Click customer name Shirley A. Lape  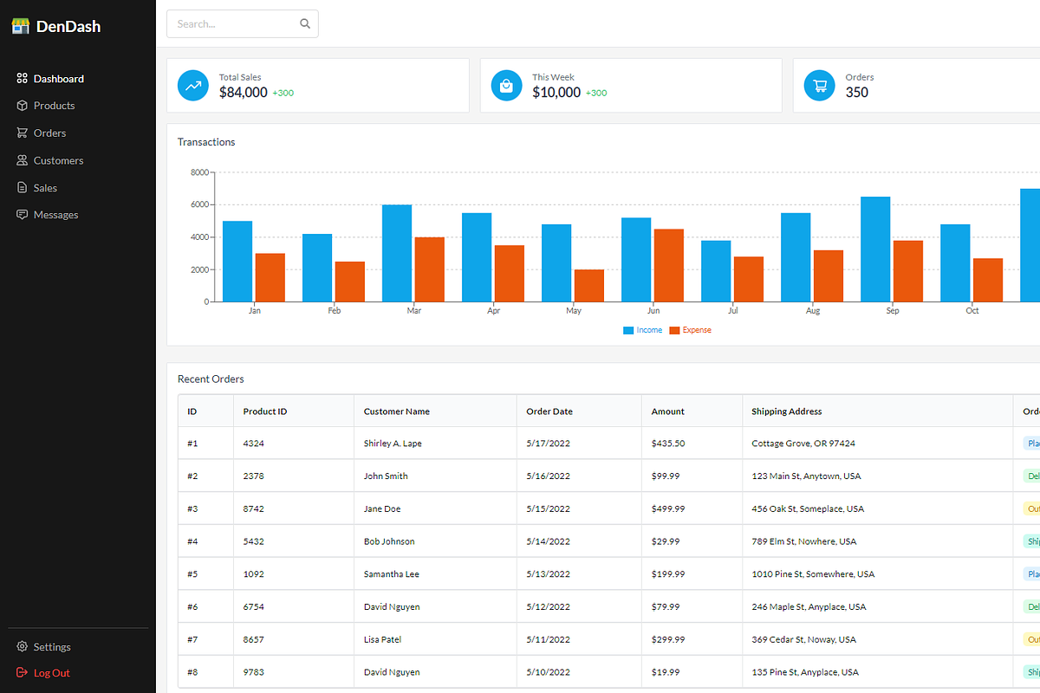tap(393, 444)
